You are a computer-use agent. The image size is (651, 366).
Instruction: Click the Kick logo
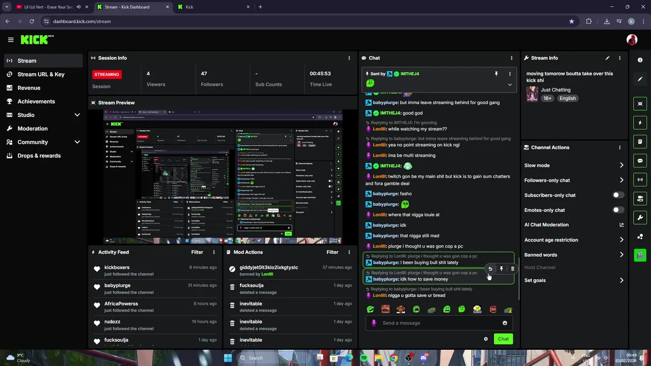click(37, 40)
